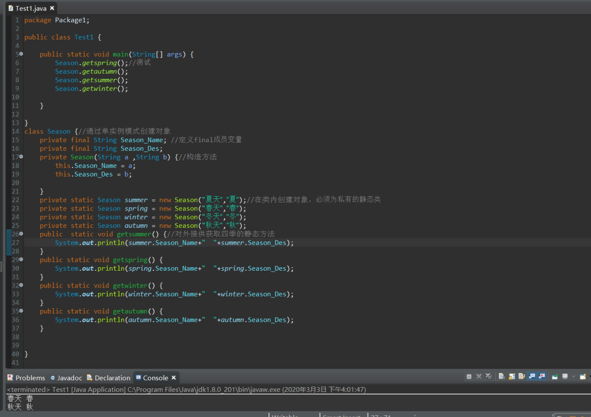Collapse the getsummer method fold marker
The width and height of the screenshot is (591, 417).
pyautogui.click(x=21, y=234)
